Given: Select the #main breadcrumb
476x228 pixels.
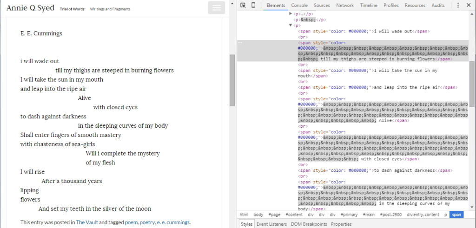Looking at the screenshot, I should pyautogui.click(x=369, y=215).
